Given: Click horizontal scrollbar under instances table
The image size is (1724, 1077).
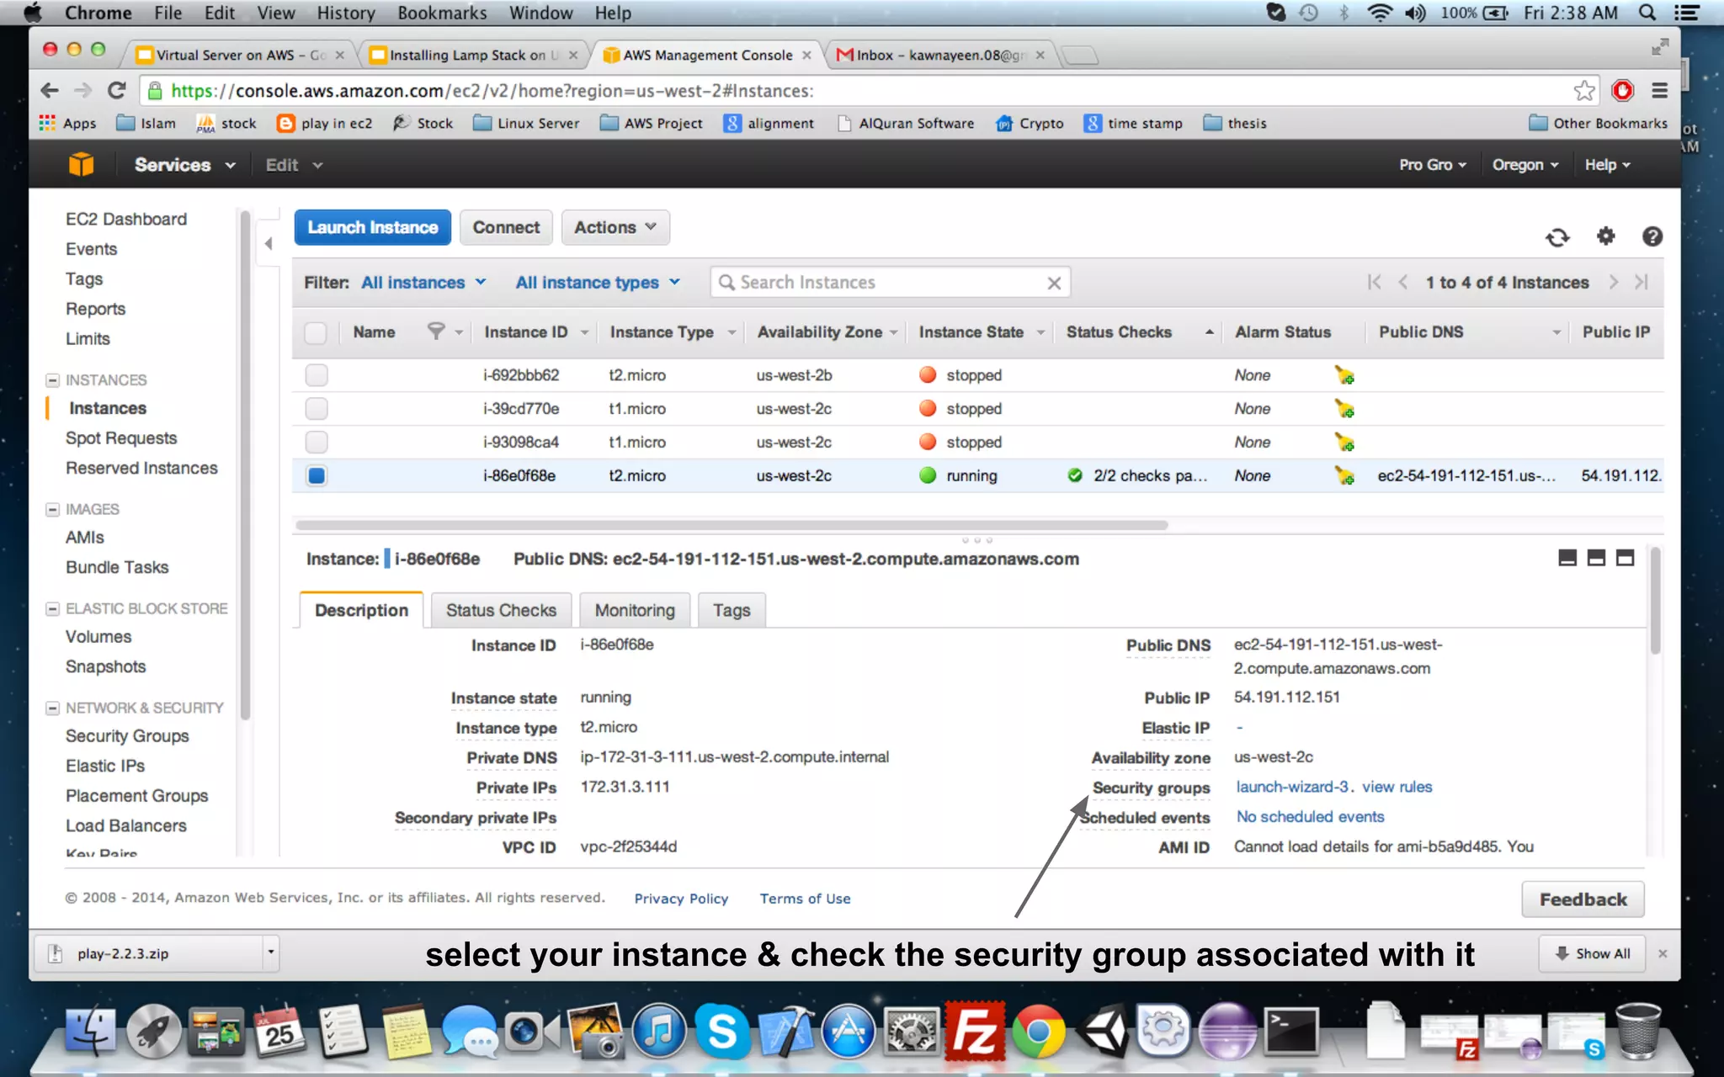Looking at the screenshot, I should pos(732,525).
